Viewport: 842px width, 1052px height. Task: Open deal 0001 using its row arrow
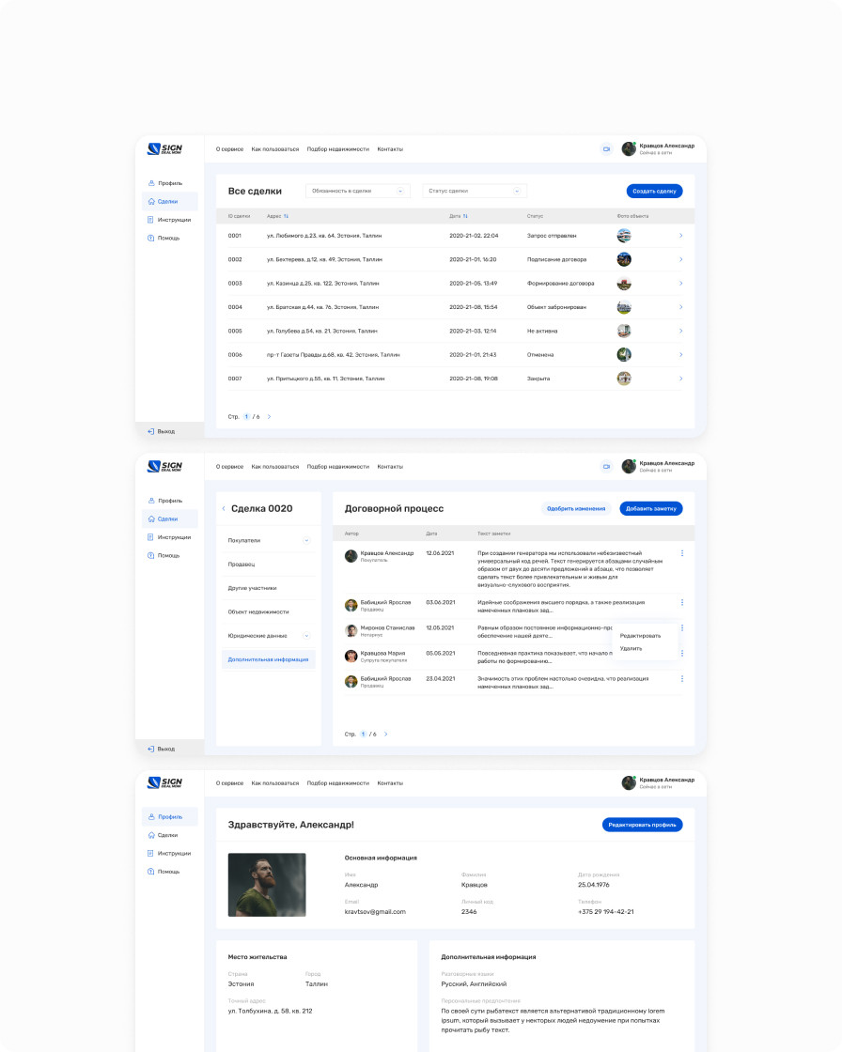point(681,236)
